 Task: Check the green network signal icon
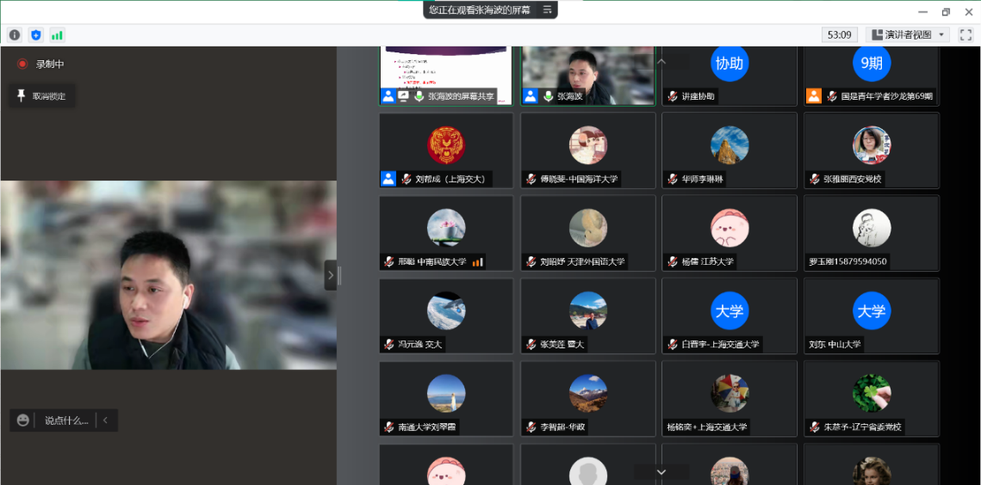[58, 35]
